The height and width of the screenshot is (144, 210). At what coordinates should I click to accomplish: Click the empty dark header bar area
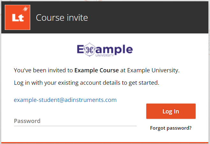click(x=147, y=18)
